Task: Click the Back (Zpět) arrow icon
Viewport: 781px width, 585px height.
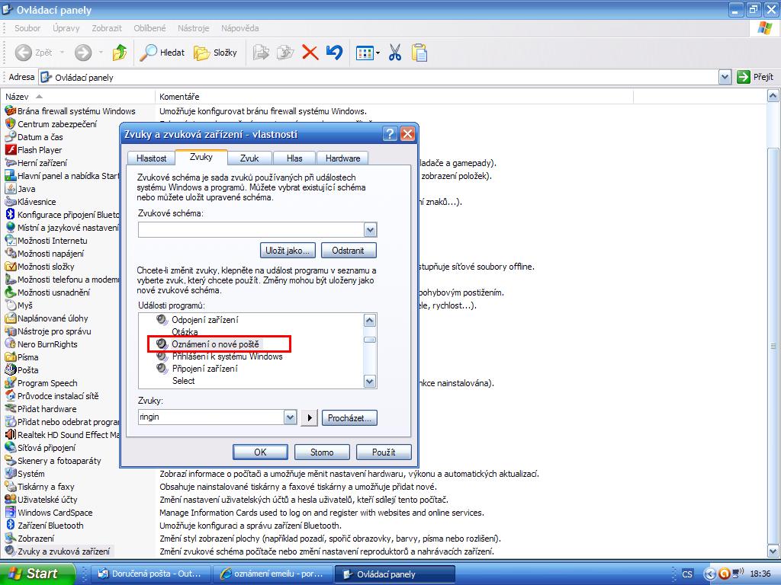Action: [24, 53]
